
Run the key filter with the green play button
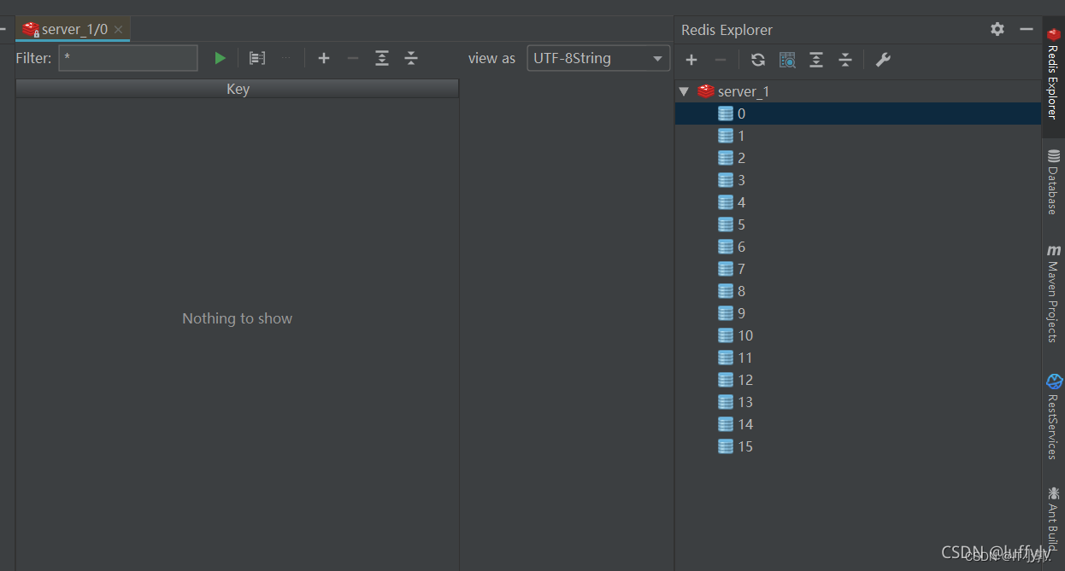pos(220,58)
